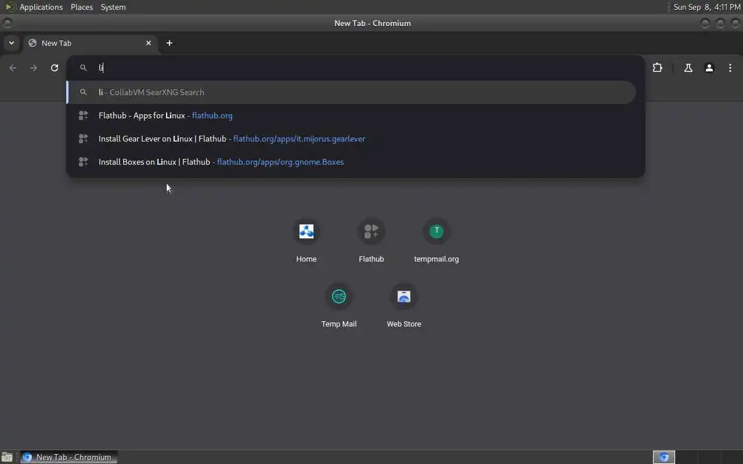Image resolution: width=743 pixels, height=464 pixels.
Task: Open a new tab with plus button
Action: tap(169, 43)
